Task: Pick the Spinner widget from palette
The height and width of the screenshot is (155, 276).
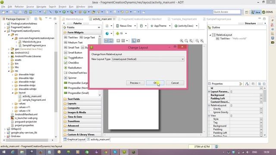Action: pos(72,78)
